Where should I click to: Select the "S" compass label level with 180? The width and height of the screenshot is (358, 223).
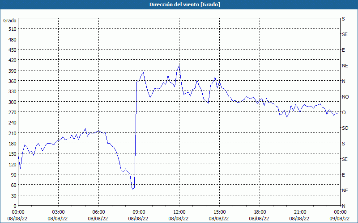click(x=343, y=144)
